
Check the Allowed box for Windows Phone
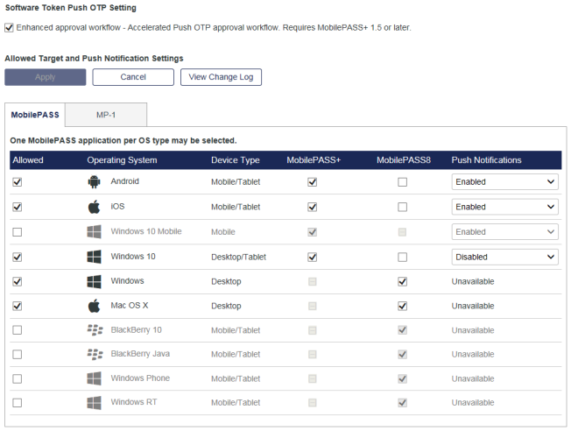click(x=18, y=379)
